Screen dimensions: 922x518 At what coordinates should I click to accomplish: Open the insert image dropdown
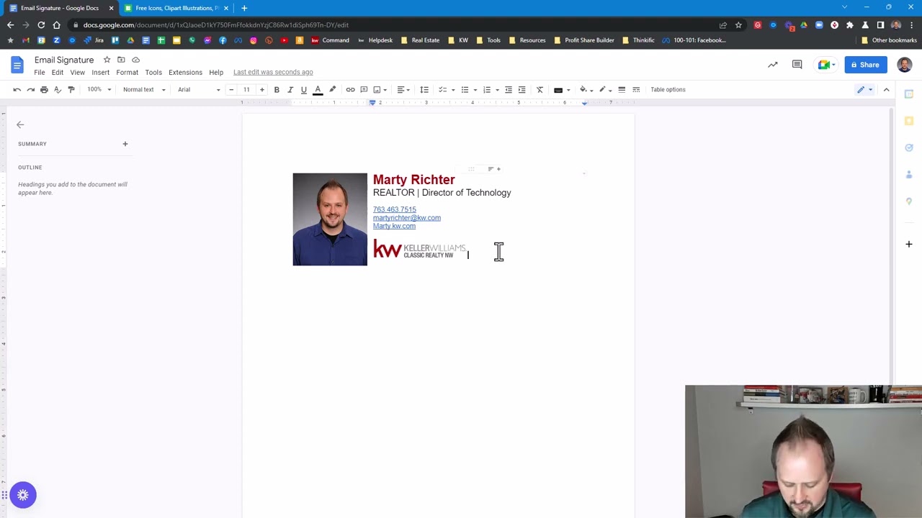(x=380, y=89)
